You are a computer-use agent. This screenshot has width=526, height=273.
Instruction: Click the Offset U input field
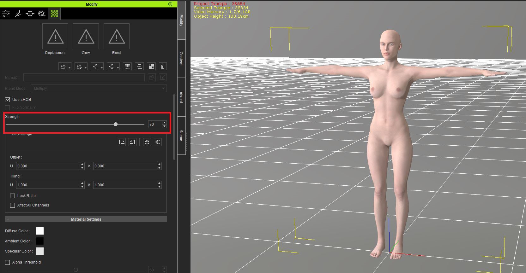pos(48,166)
